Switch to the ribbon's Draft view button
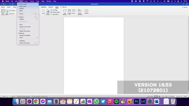The width and height of the screenshot is (189, 106). point(12,14)
